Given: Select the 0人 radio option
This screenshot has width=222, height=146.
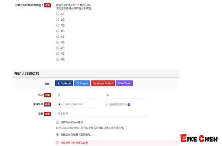Looking at the screenshot, I should click(57, 14).
